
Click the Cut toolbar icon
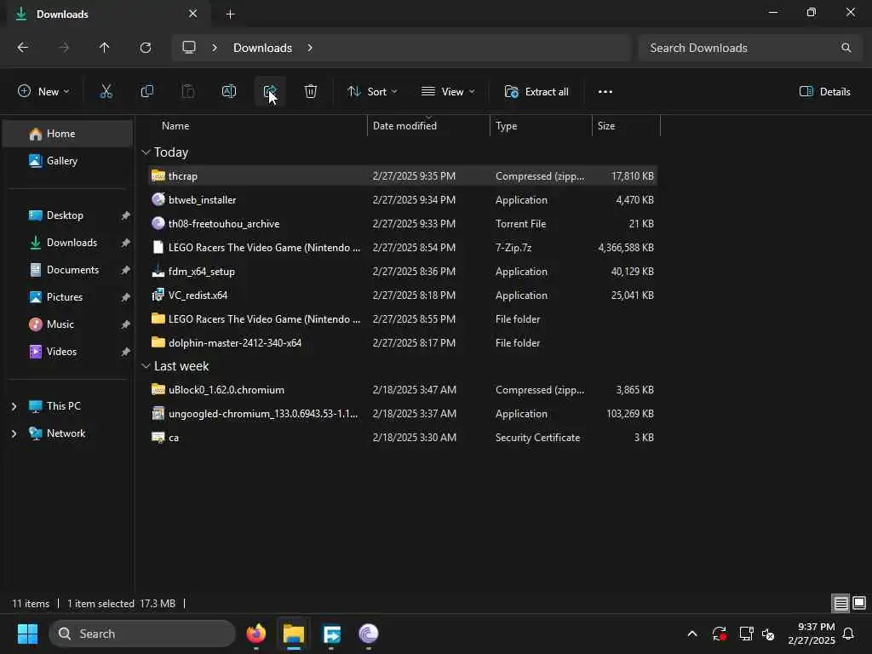coord(106,92)
